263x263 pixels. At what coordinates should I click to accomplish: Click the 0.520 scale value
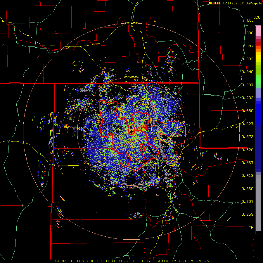pos(248,150)
